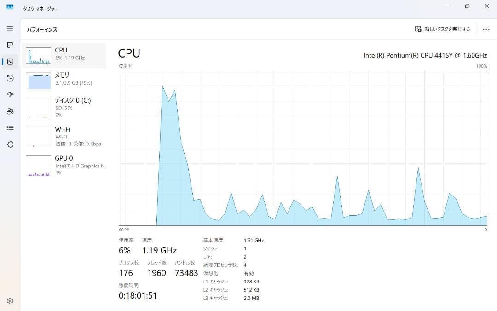Expand the three-dot more options menu

coord(486,29)
